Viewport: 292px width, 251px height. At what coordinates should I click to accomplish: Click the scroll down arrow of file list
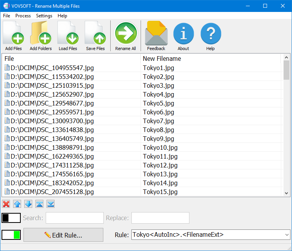tap(286, 193)
